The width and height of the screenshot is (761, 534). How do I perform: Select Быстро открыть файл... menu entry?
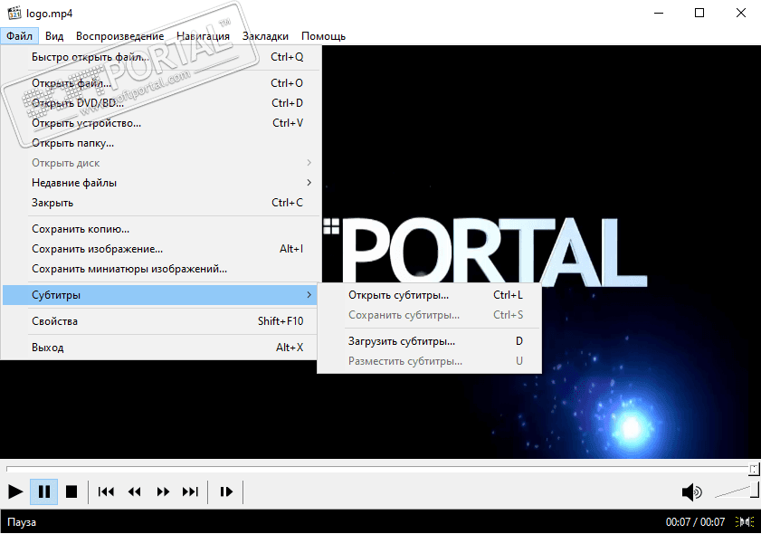160,57
